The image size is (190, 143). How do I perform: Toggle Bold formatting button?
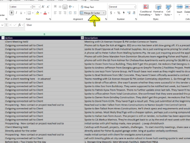click(11, 13)
